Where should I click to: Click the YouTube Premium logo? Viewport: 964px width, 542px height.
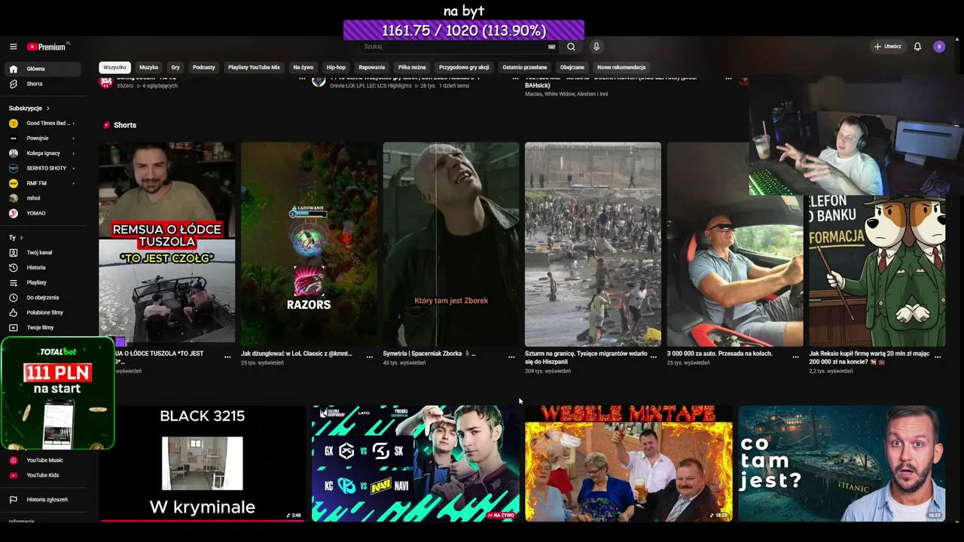[x=48, y=47]
